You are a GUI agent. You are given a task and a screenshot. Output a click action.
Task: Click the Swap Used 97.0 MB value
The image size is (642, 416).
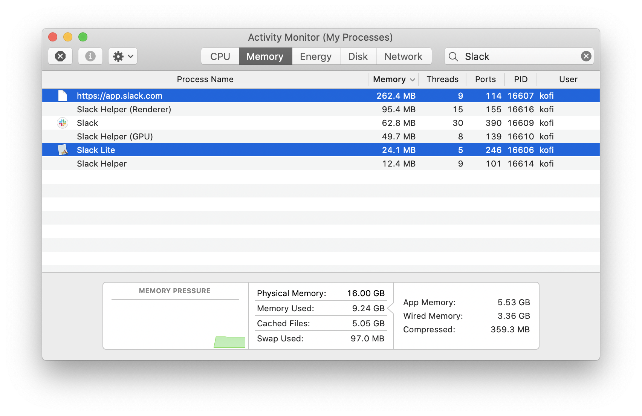(367, 338)
